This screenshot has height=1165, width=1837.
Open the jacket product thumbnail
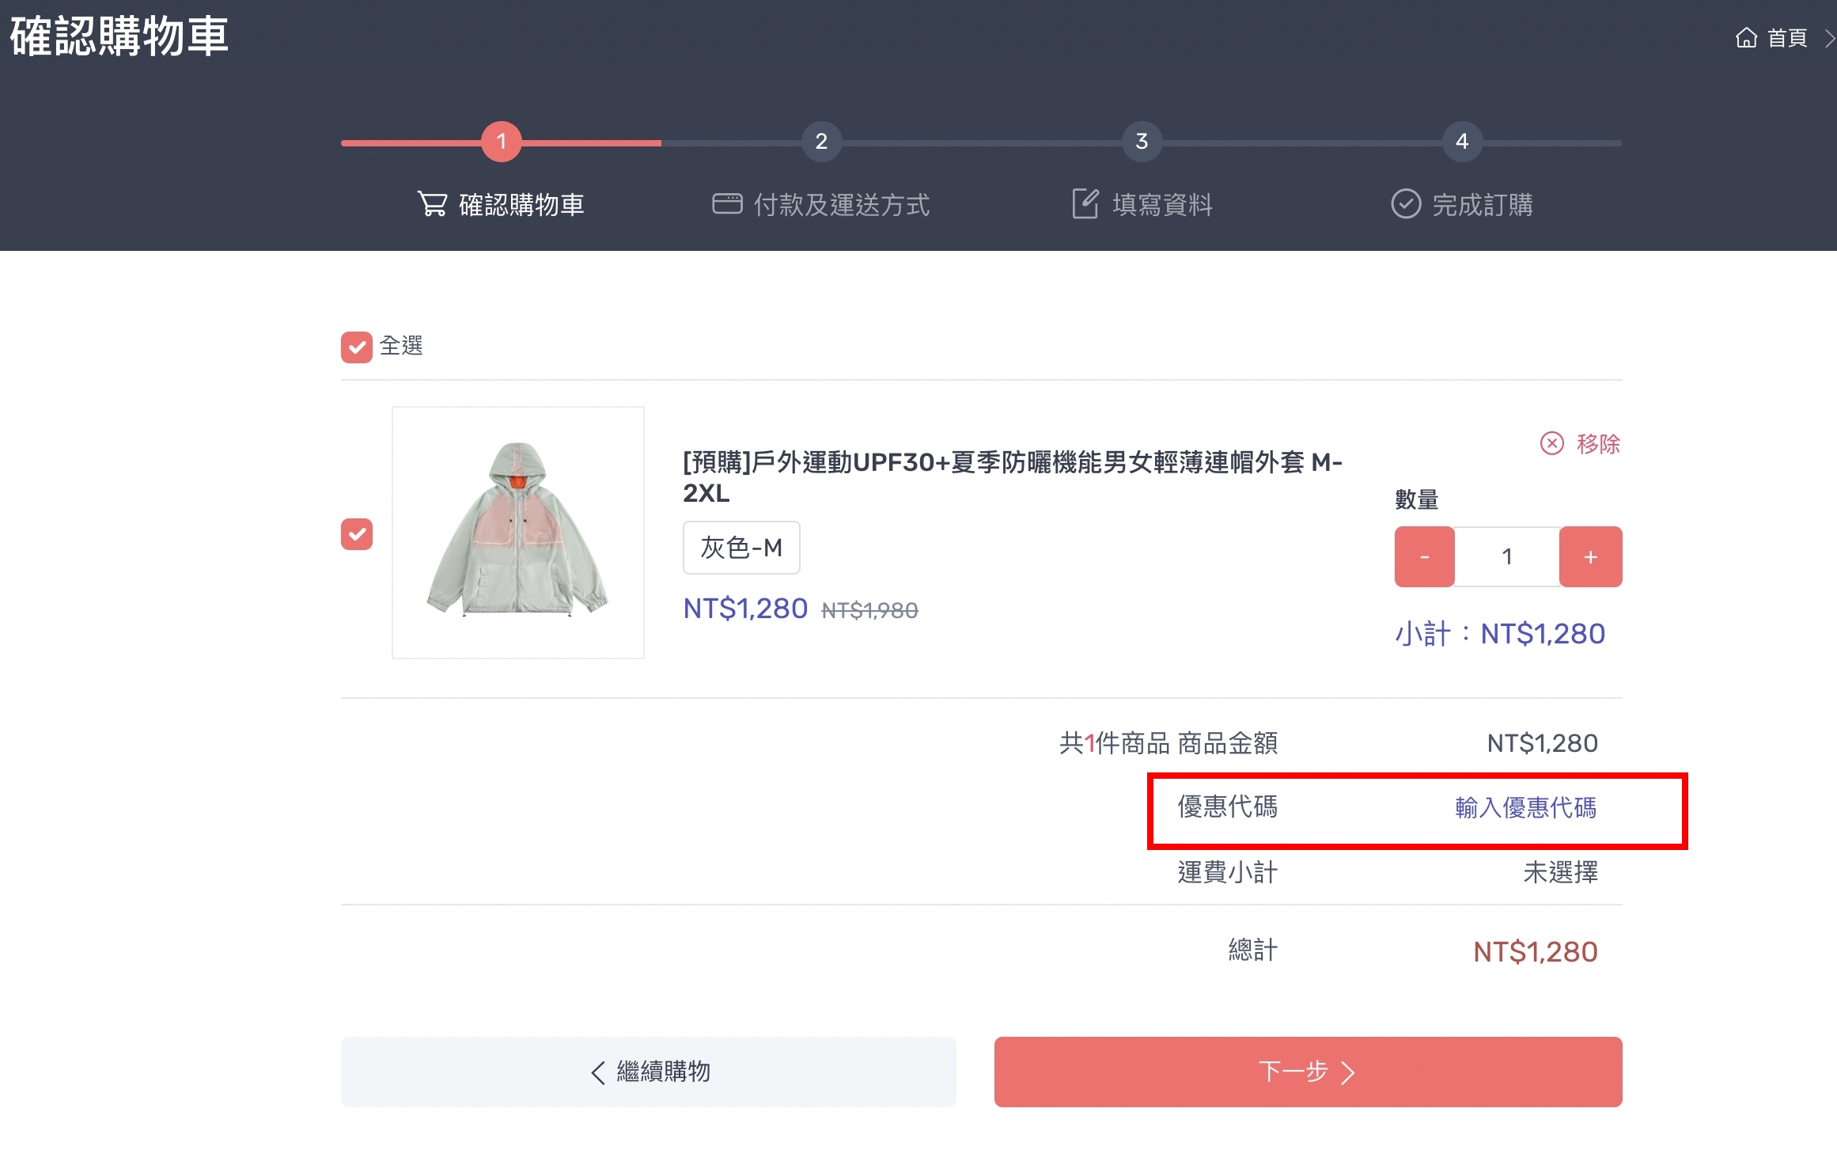518,533
